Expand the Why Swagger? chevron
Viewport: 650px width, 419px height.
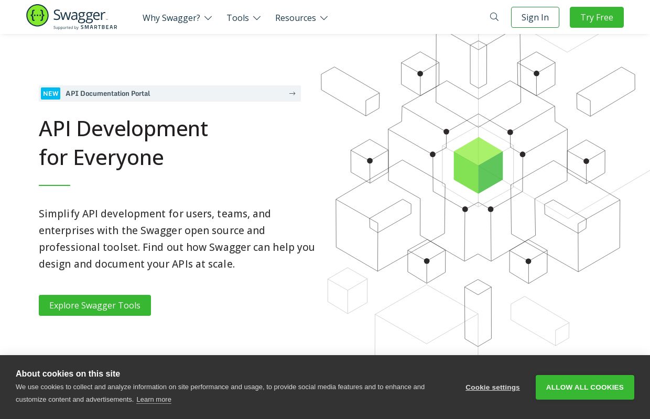208,18
